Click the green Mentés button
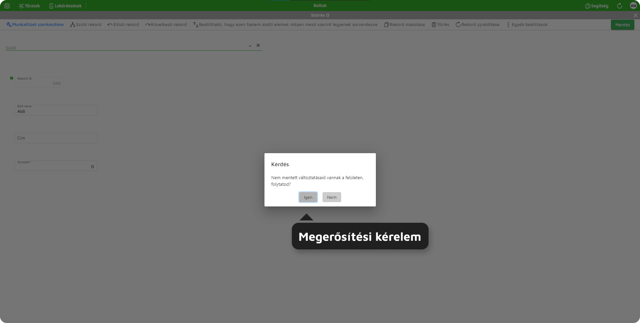The width and height of the screenshot is (640, 323). tap(622, 25)
